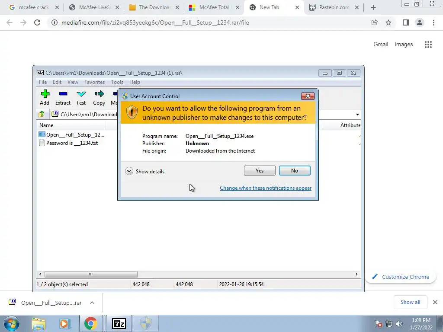This screenshot has width=443, height=332.
Task: Open Chrome side panel
Action: point(406,22)
